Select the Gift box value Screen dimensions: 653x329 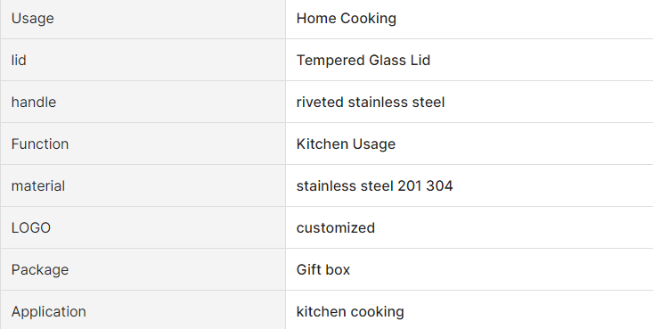(323, 270)
